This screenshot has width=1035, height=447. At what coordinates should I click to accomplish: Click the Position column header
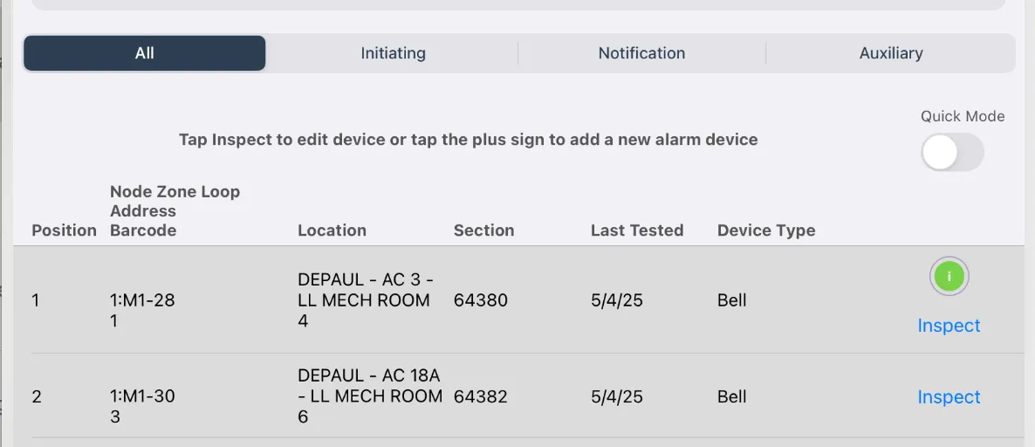point(64,230)
